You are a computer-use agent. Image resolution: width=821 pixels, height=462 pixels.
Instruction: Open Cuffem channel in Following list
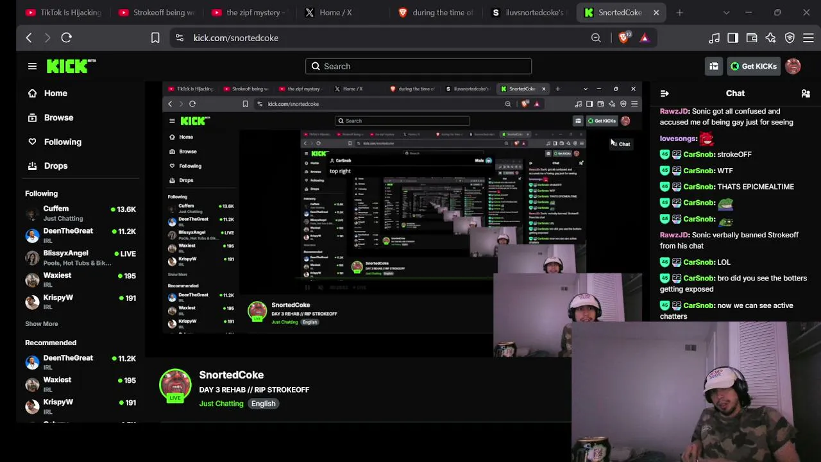click(80, 213)
